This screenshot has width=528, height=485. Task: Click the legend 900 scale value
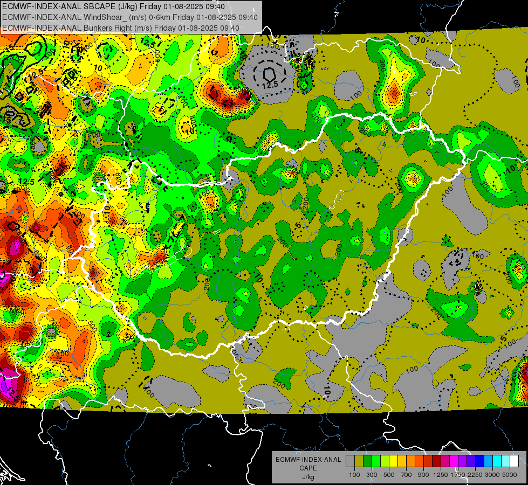(423, 475)
